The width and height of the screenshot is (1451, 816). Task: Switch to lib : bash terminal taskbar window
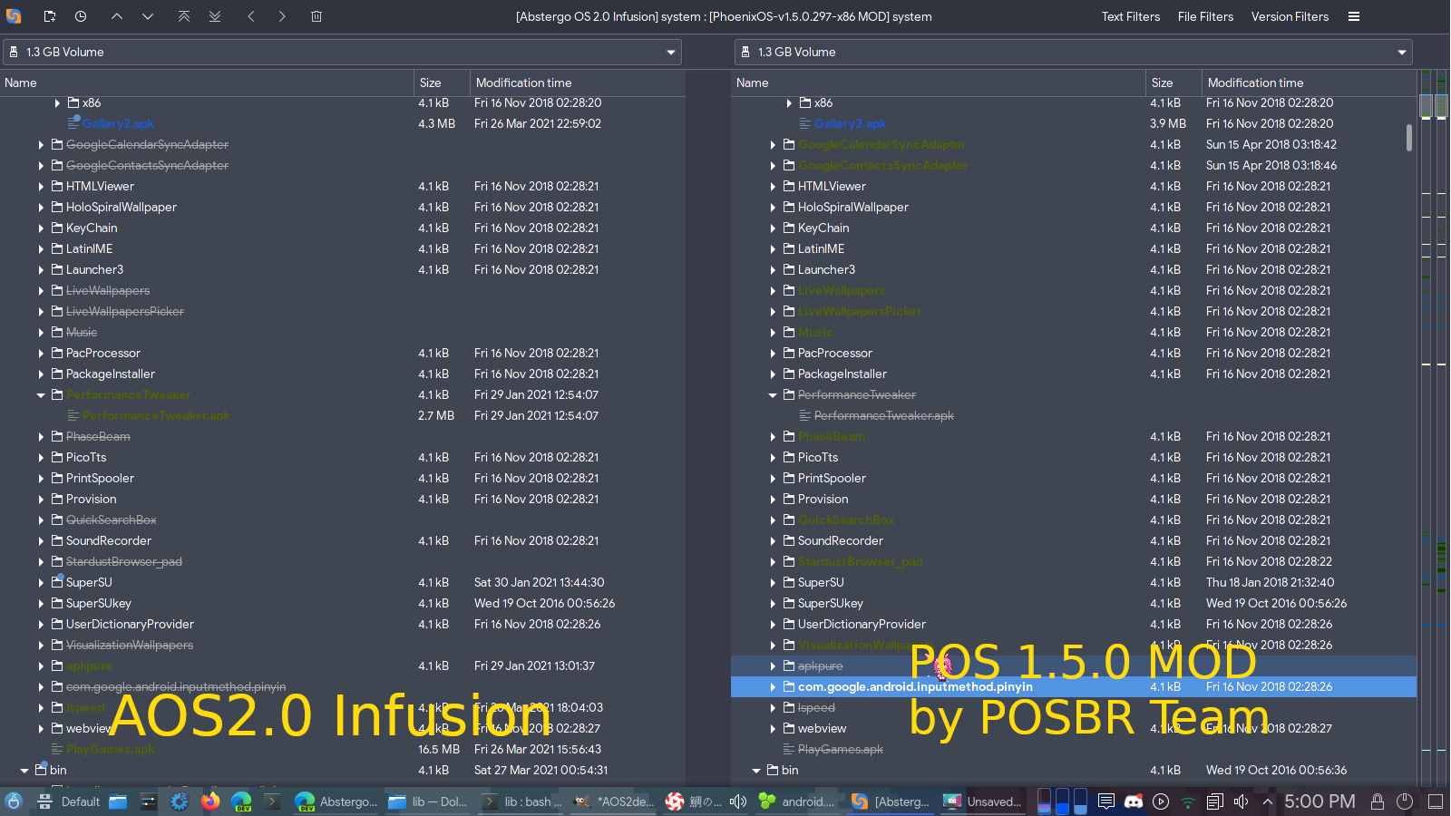(522, 801)
